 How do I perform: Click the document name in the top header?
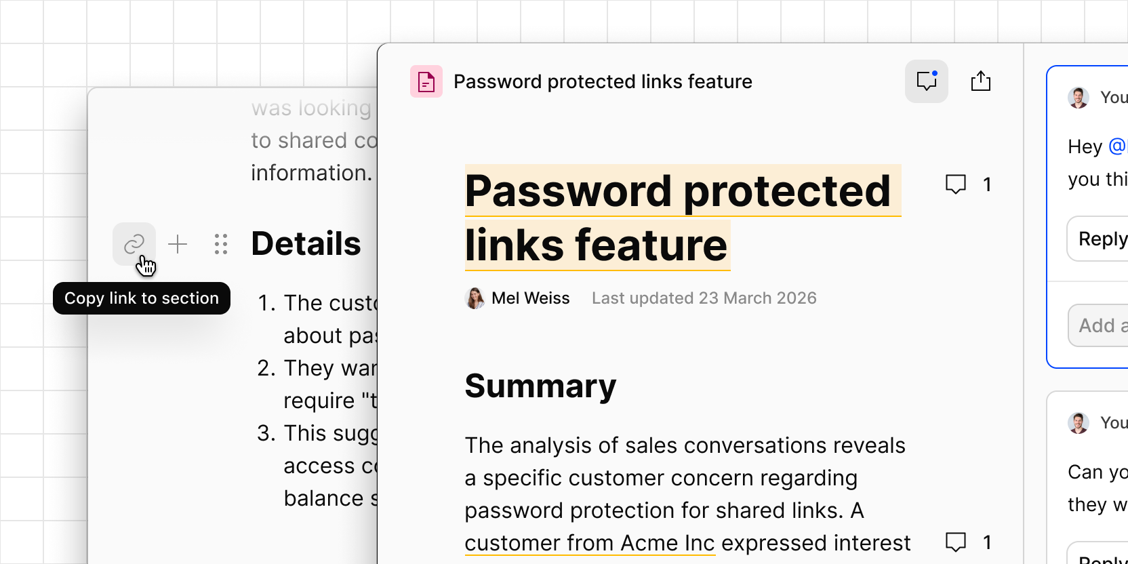point(603,81)
